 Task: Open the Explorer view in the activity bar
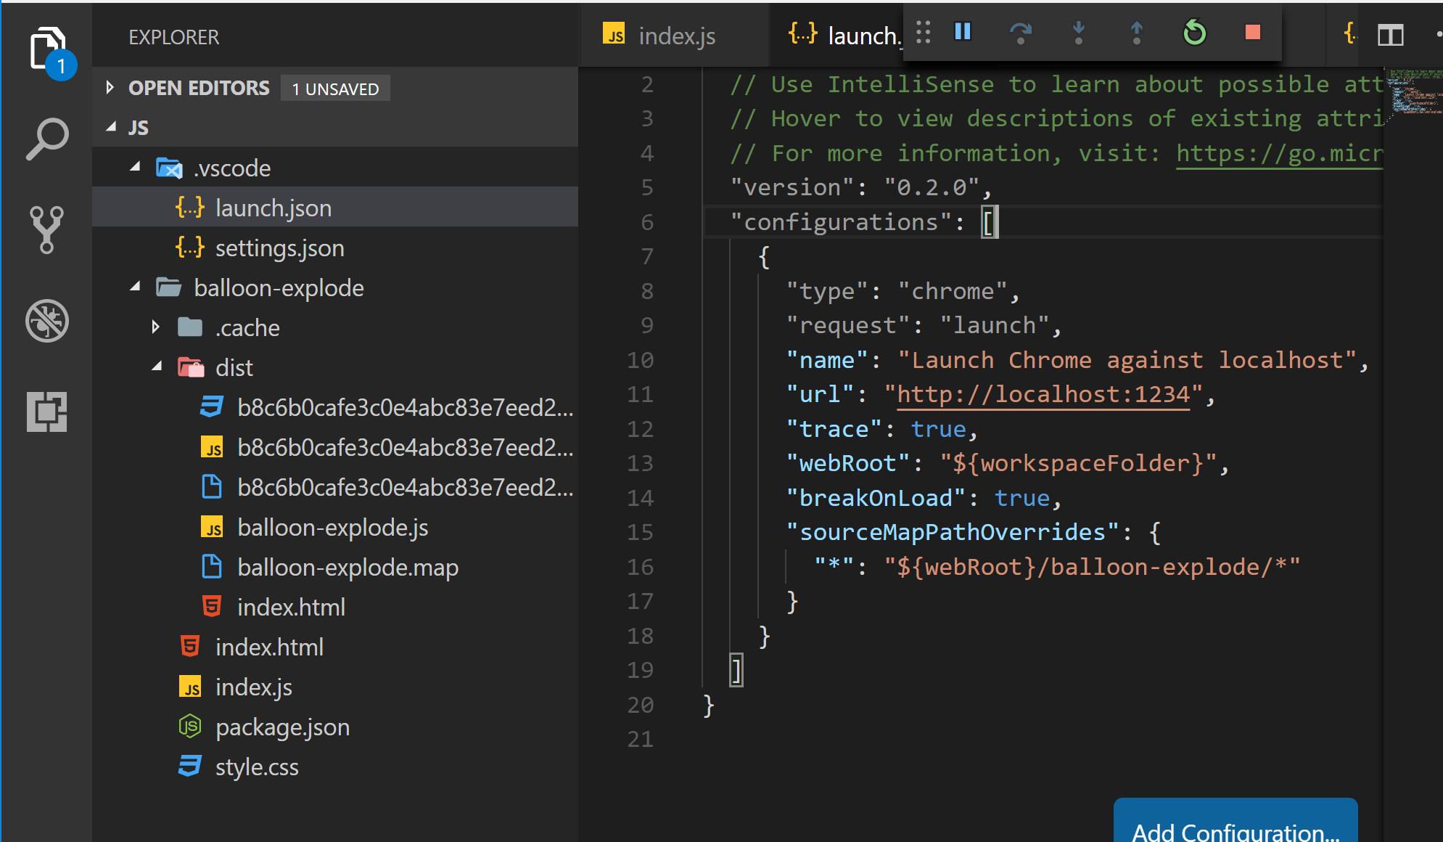click(46, 46)
